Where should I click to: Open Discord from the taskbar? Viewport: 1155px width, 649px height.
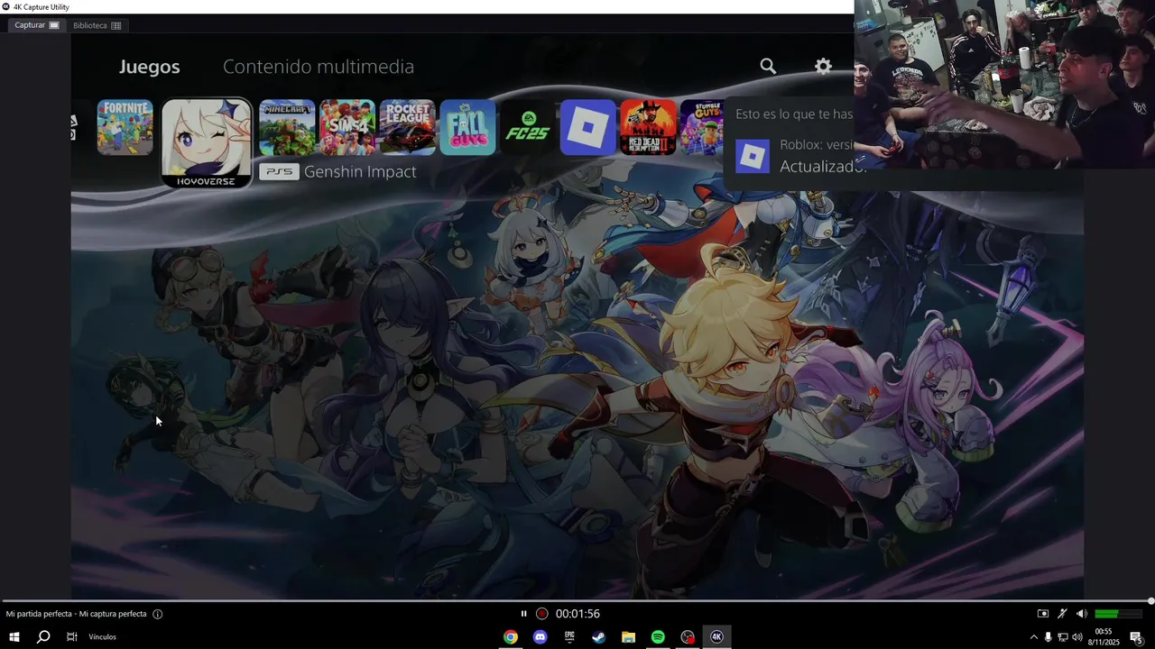click(540, 637)
